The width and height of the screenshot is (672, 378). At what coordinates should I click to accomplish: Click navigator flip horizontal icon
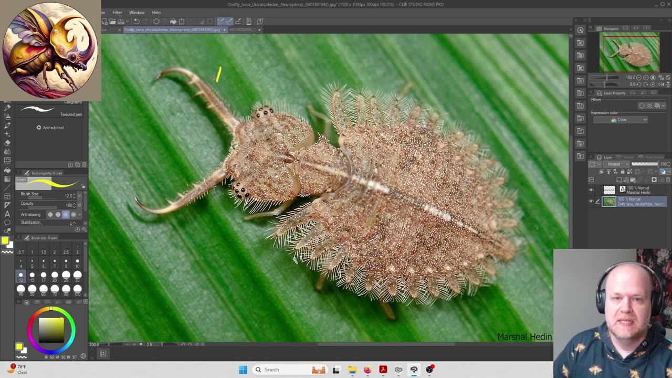tap(661, 85)
